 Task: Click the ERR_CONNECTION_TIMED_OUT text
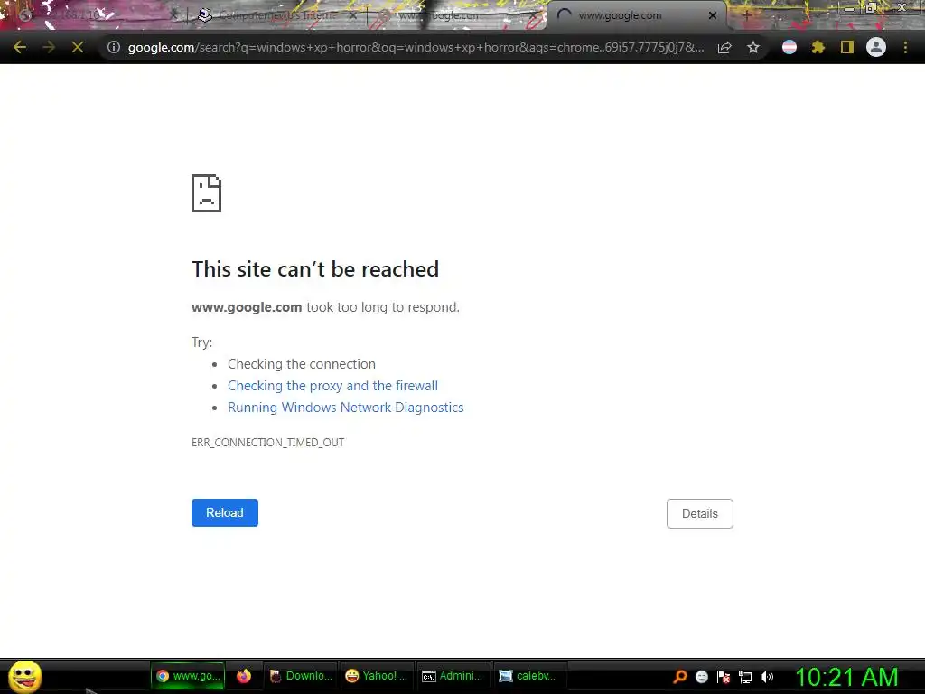click(267, 443)
